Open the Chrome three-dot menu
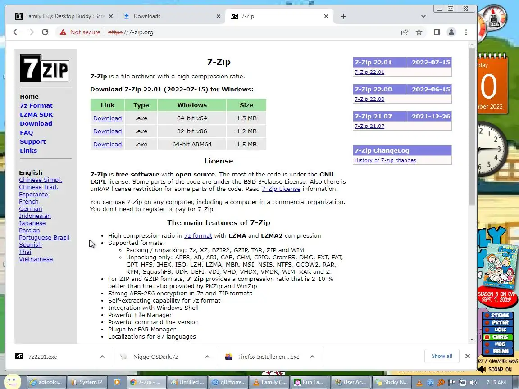The height and width of the screenshot is (389, 519). (466, 32)
